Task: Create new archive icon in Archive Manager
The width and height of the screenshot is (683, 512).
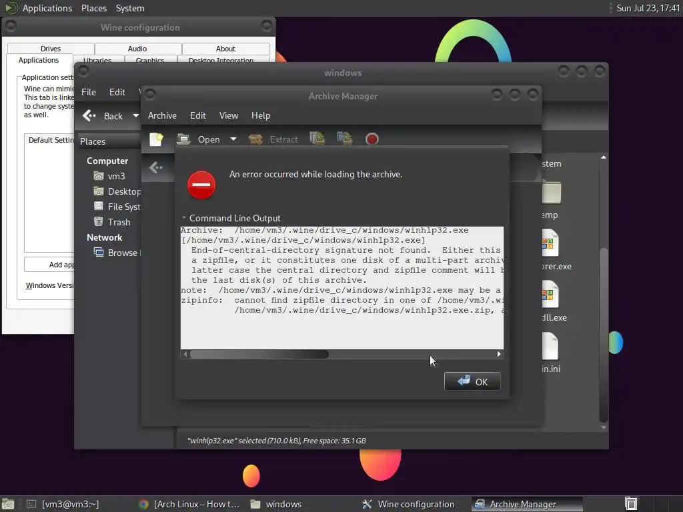Action: pos(156,139)
